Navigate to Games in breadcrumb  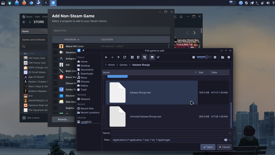(x=123, y=65)
